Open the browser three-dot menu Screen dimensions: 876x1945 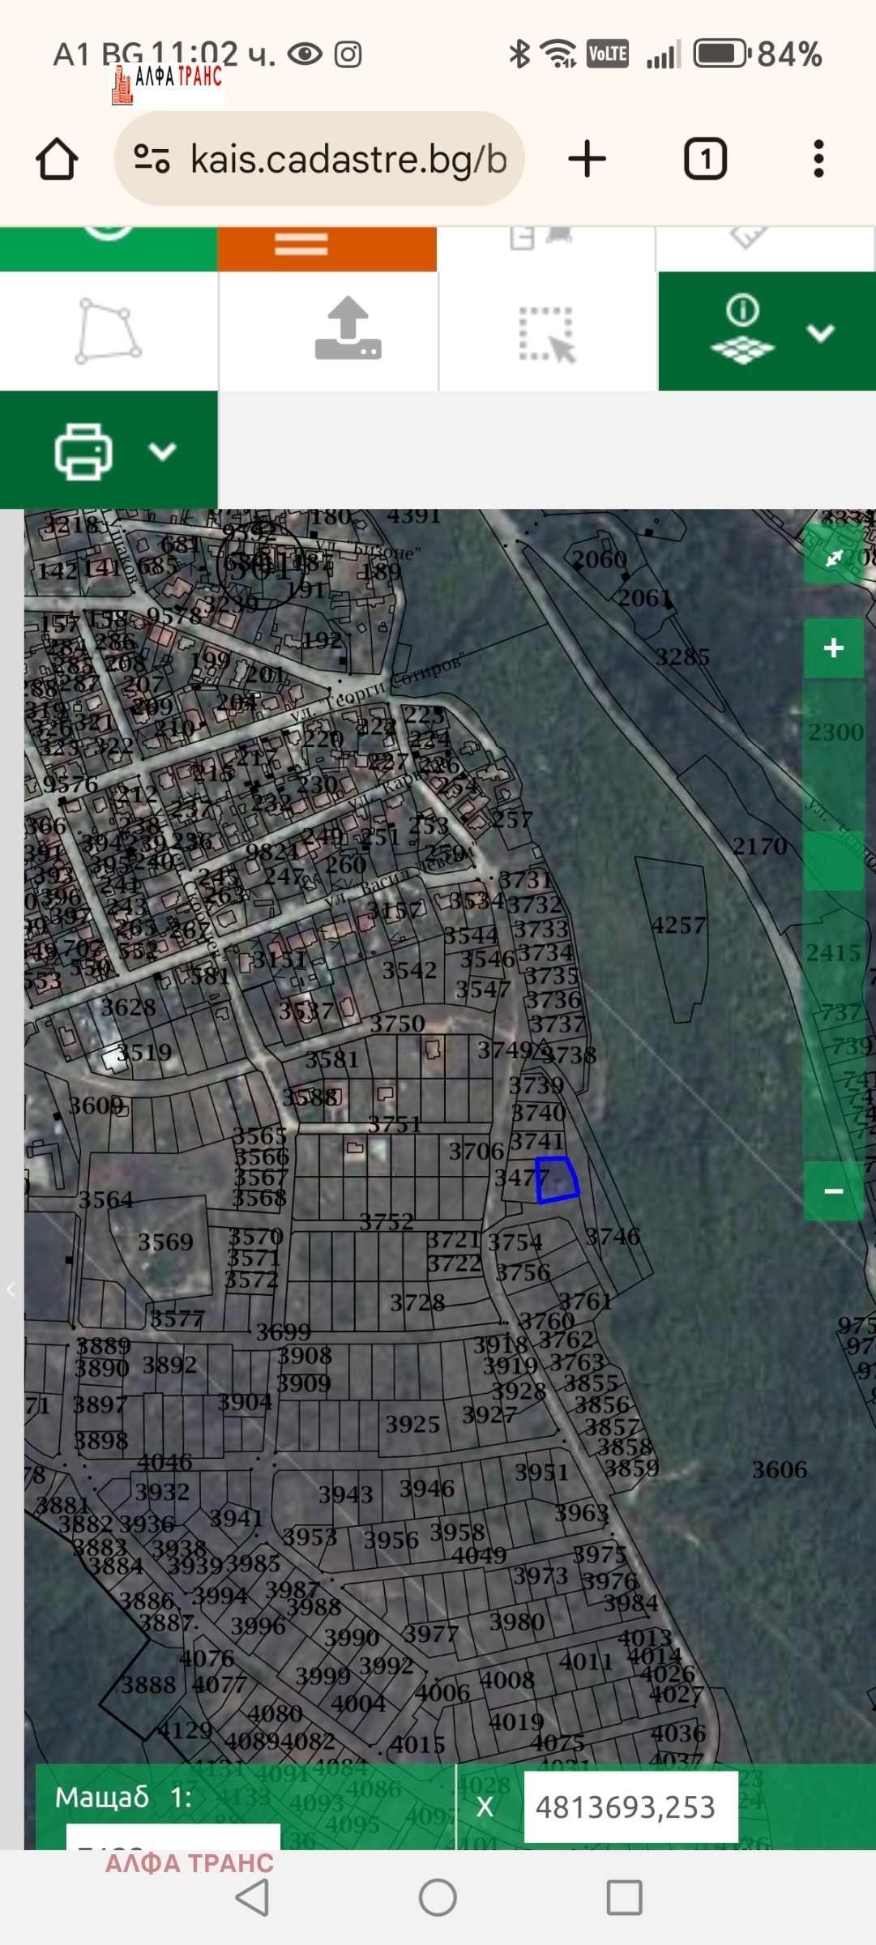tap(818, 159)
